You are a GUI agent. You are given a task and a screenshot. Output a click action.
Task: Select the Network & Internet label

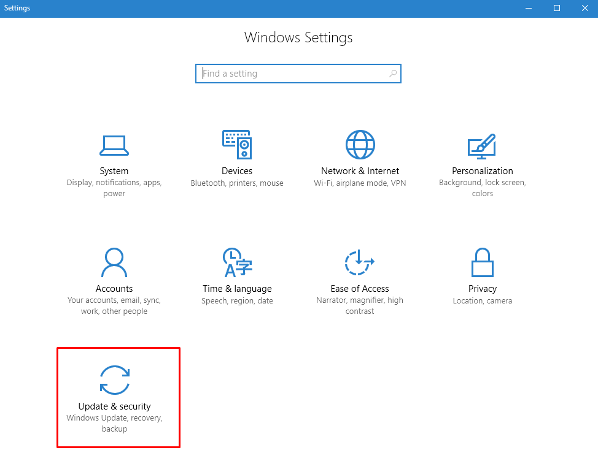(x=360, y=171)
